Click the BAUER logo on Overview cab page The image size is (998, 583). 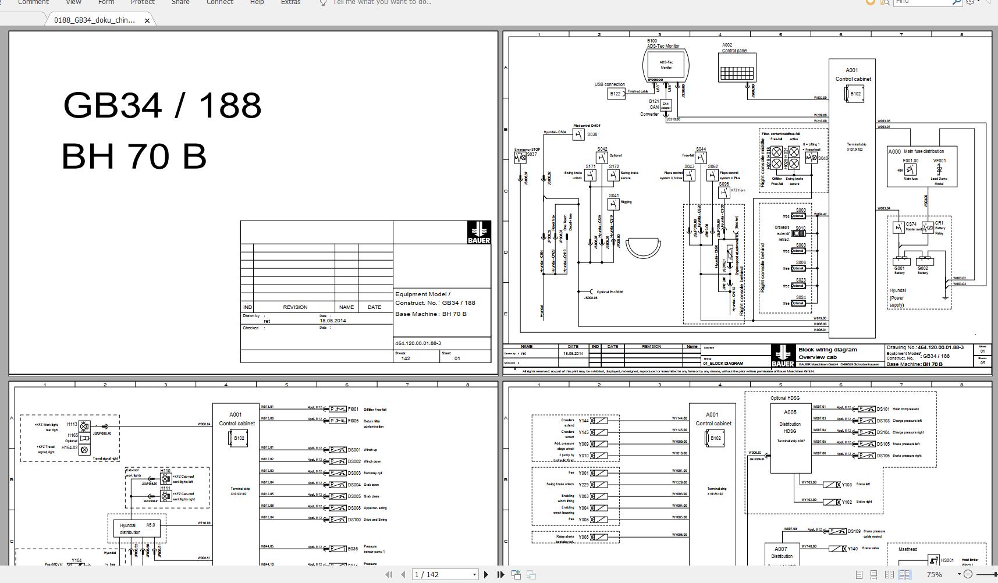(783, 356)
